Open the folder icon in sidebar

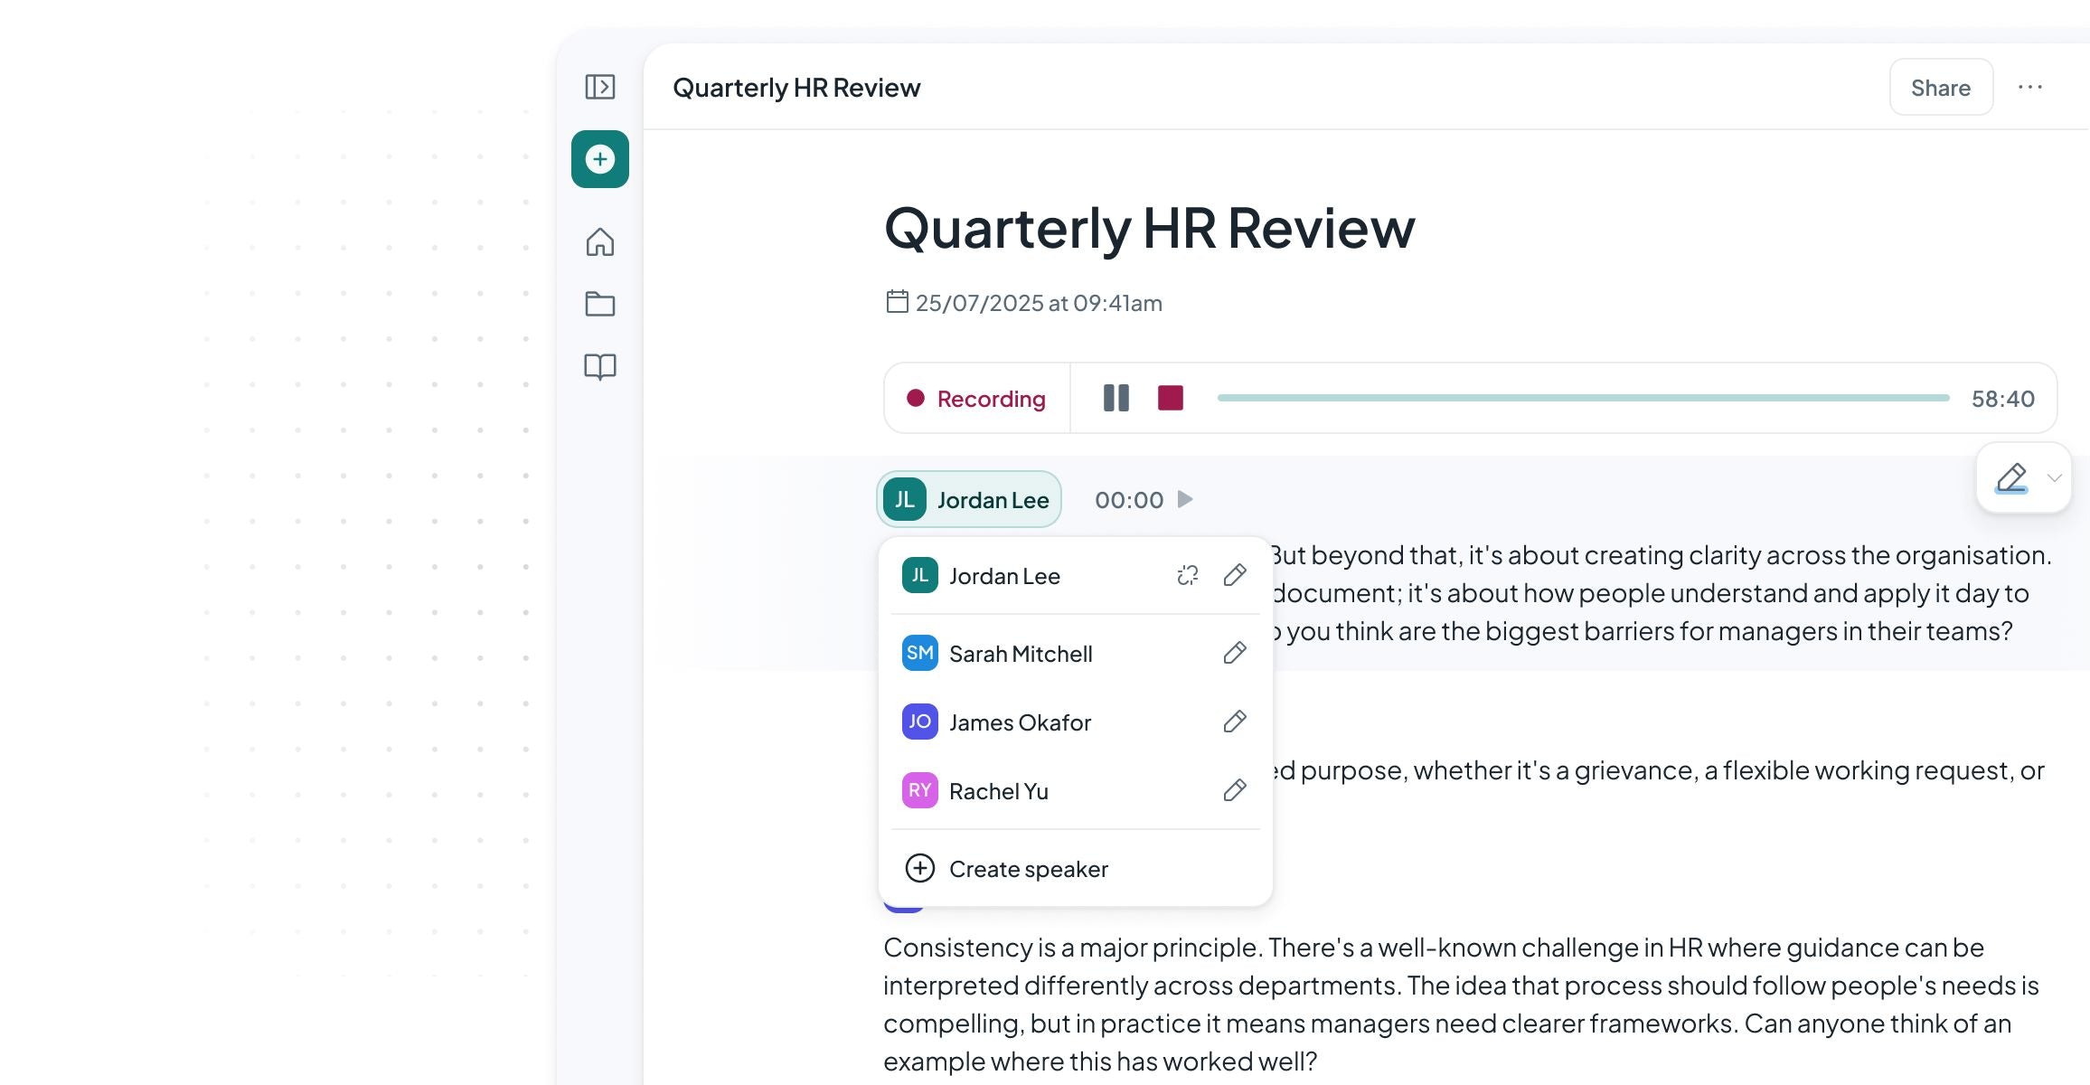(600, 304)
